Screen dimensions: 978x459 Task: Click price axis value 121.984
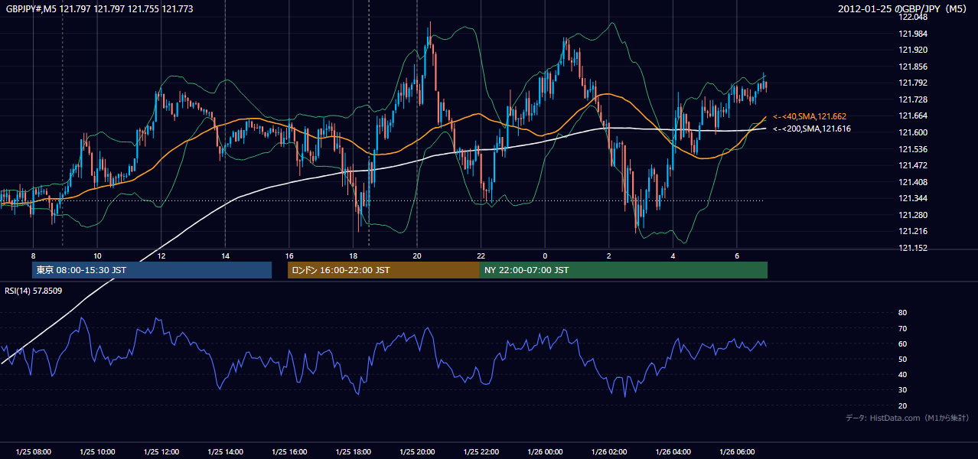click(x=913, y=34)
